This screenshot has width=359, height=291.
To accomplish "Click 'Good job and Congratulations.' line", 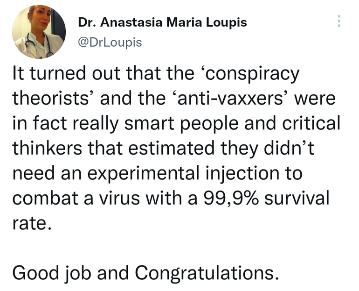I will pos(145,272).
